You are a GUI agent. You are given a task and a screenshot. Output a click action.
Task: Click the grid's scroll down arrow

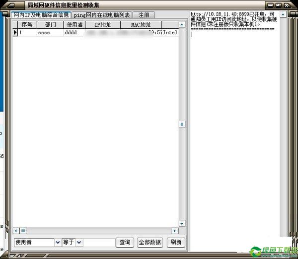(182, 223)
